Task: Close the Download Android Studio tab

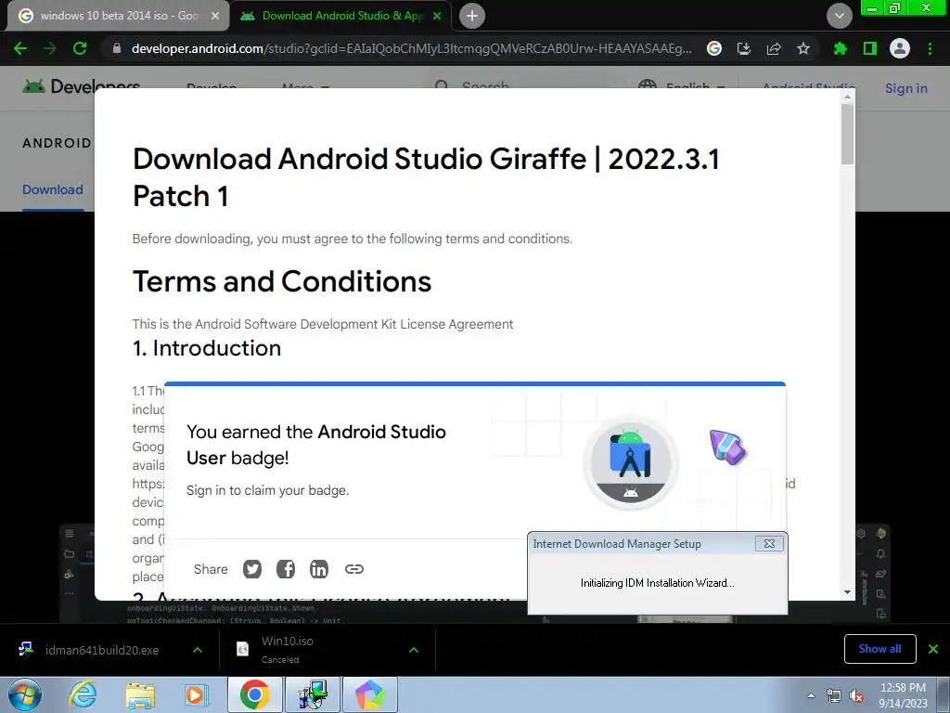Action: click(437, 16)
